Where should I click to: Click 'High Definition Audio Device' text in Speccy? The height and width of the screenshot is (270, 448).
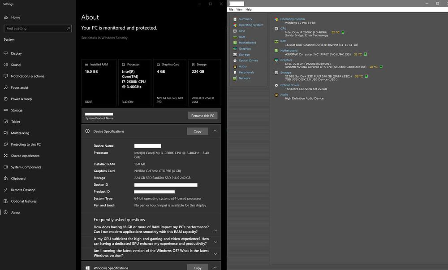click(x=304, y=98)
